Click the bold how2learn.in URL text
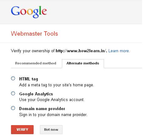Viewport: 143px width, 137px height. point(81,51)
